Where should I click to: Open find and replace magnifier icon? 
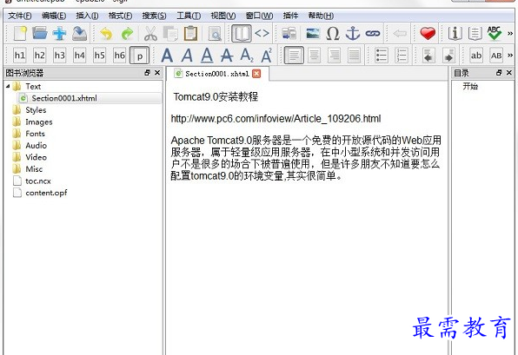point(215,34)
